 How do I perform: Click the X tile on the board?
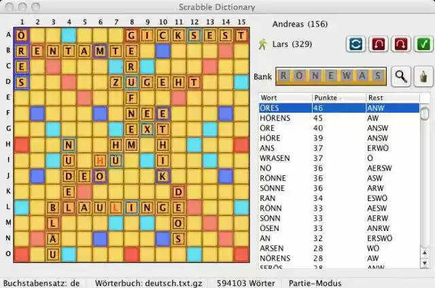[x=147, y=129]
